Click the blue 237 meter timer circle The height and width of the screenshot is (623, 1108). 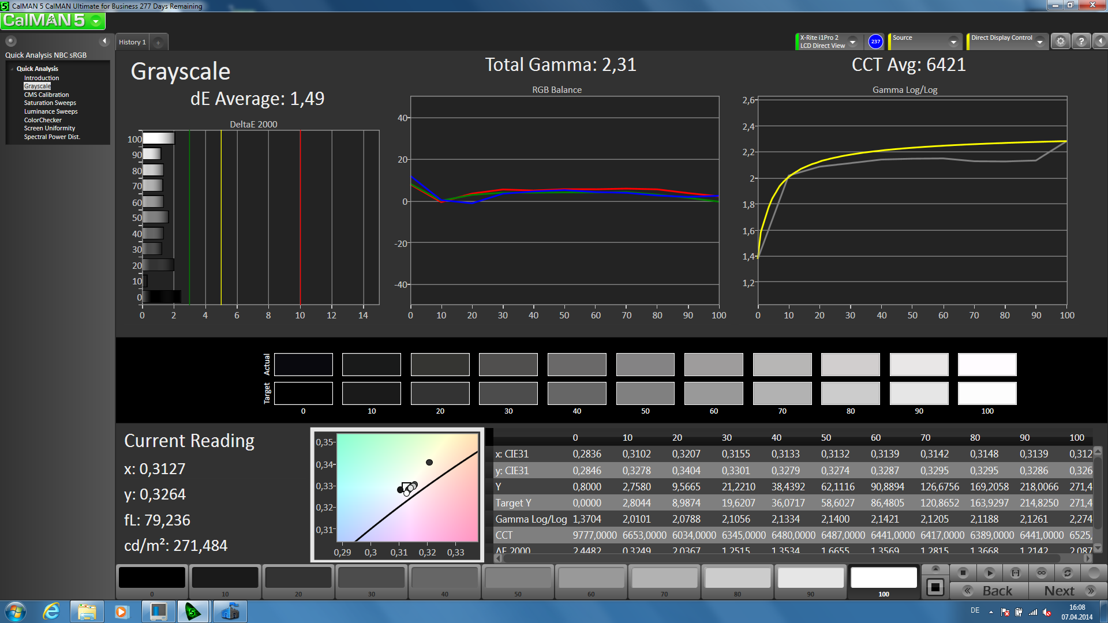[875, 42]
